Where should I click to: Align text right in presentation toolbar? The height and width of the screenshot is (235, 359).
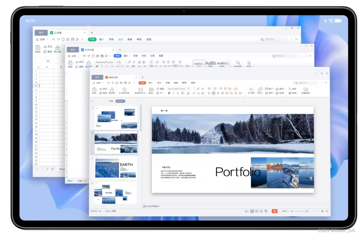point(218,93)
